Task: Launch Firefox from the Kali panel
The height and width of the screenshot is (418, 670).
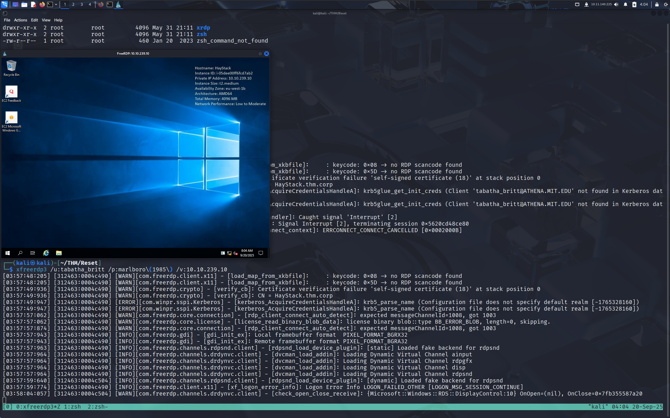Action: tap(42, 4)
